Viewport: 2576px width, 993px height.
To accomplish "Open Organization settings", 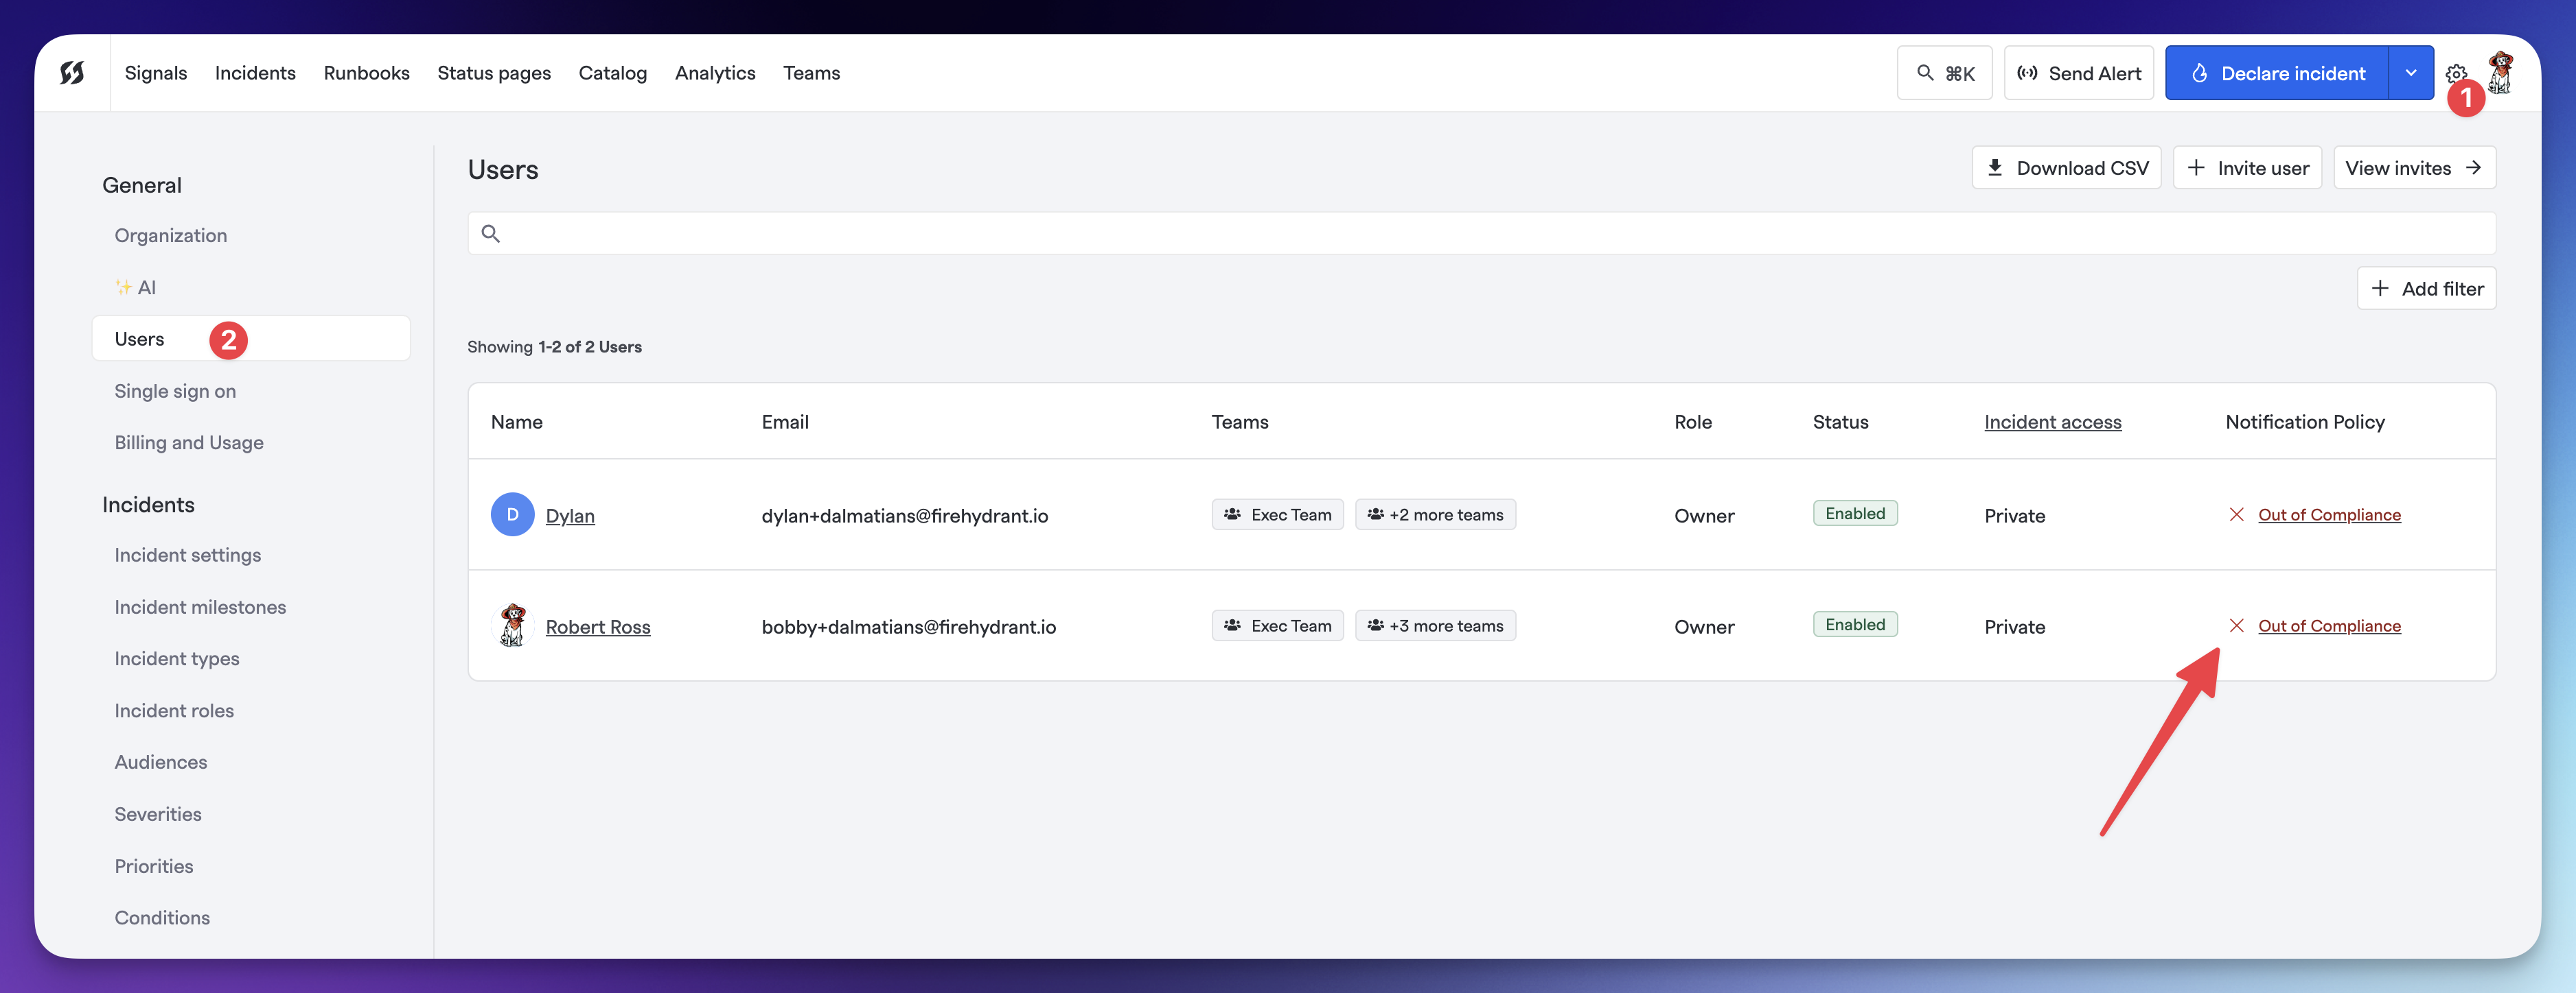I will click(171, 236).
